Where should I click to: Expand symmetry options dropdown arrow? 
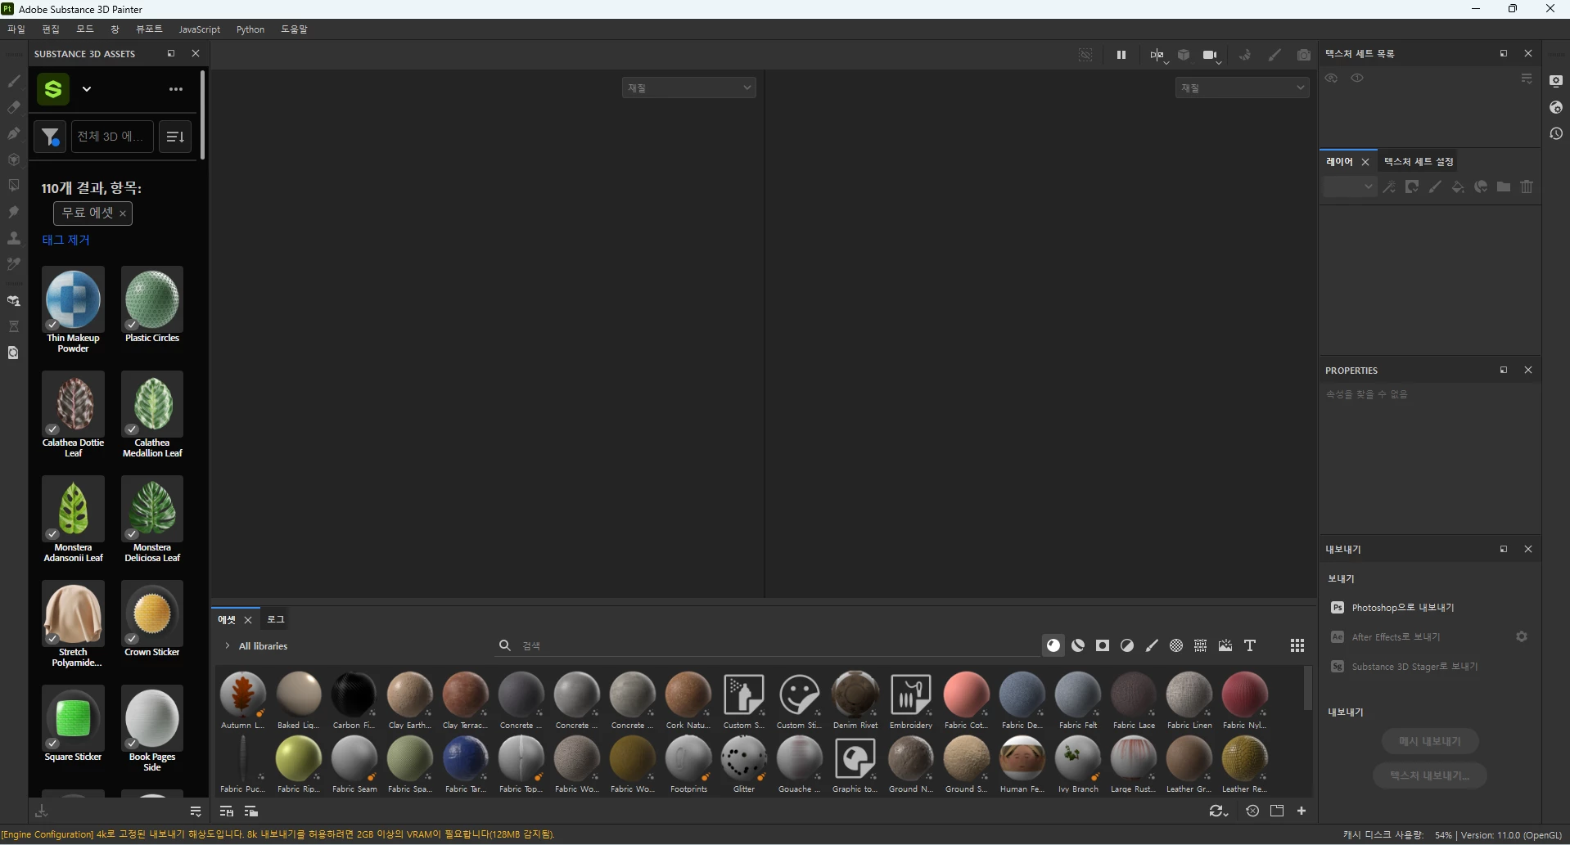[1166, 61]
